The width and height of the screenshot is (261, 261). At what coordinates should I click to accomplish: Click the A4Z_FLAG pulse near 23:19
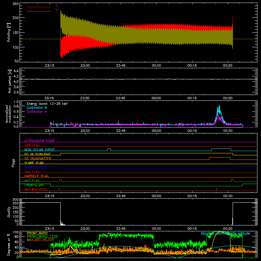click(x=60, y=180)
